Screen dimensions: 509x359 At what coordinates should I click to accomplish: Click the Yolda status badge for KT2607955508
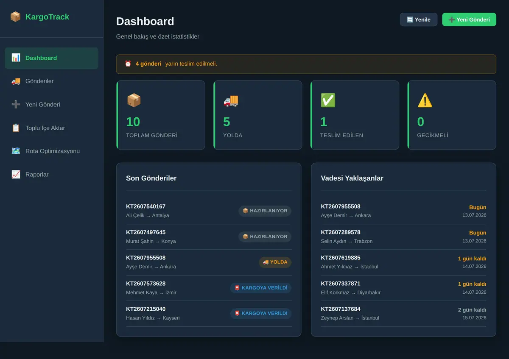coord(275,262)
